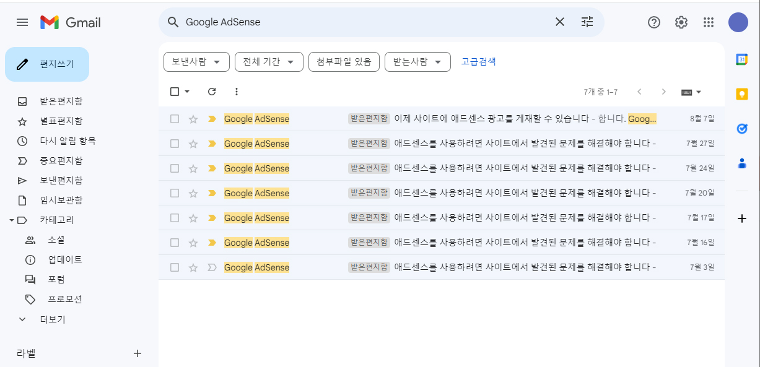Viewport: 760px width, 367px height.
Task: Expand 더보기 in the sidebar
Action: pos(52,319)
